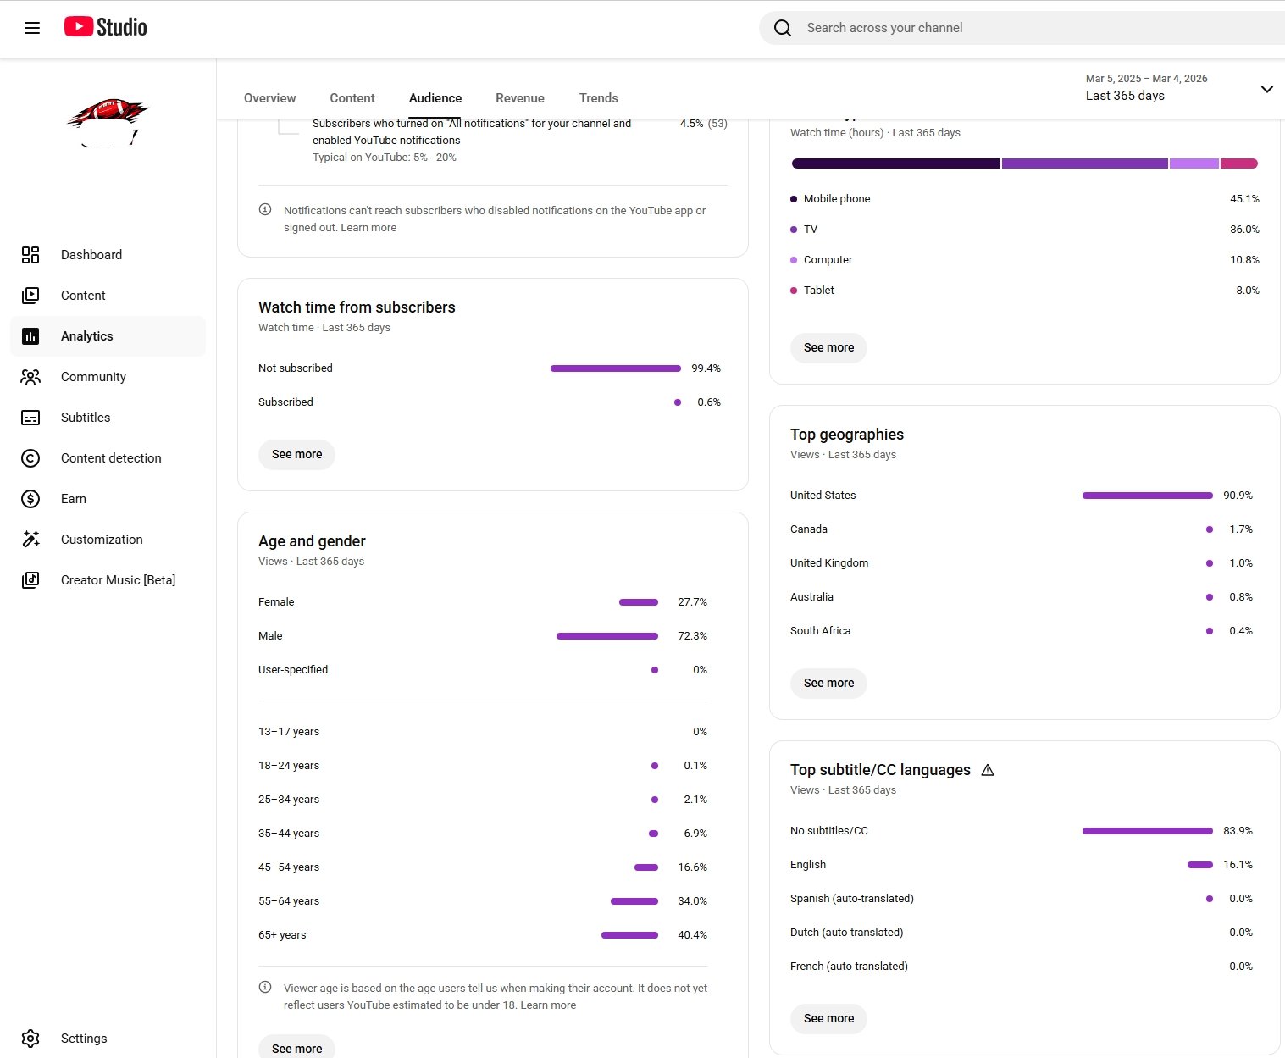The width and height of the screenshot is (1285, 1058).
Task: Expand Age and gender See more
Action: click(296, 1048)
